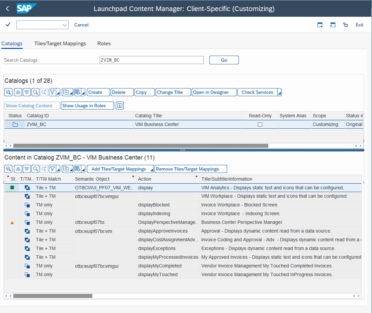This screenshot has height=313, width=372.
Task: Click the Create catalog button
Action: pyautogui.click(x=98, y=92)
